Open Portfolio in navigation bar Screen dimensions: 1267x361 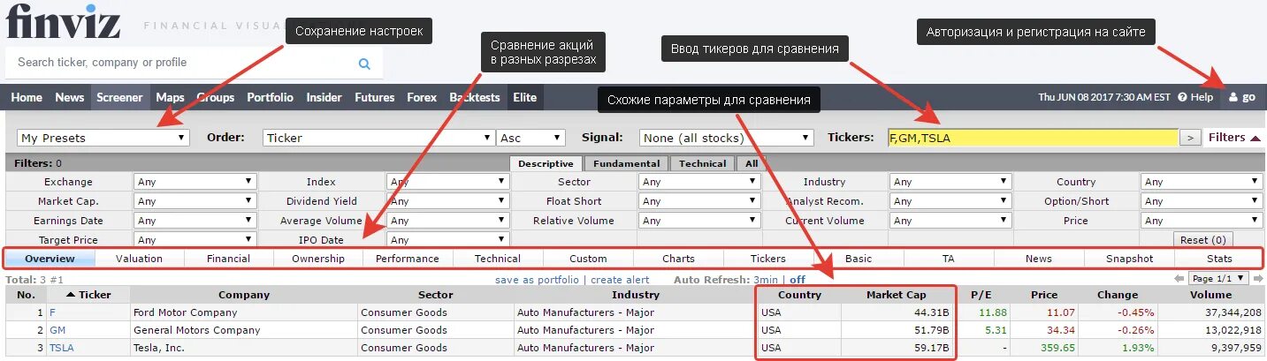click(270, 97)
